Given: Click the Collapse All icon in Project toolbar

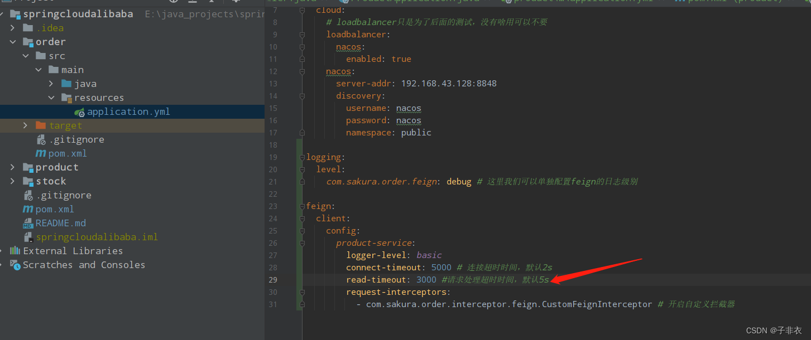Looking at the screenshot, I should [193, 2].
